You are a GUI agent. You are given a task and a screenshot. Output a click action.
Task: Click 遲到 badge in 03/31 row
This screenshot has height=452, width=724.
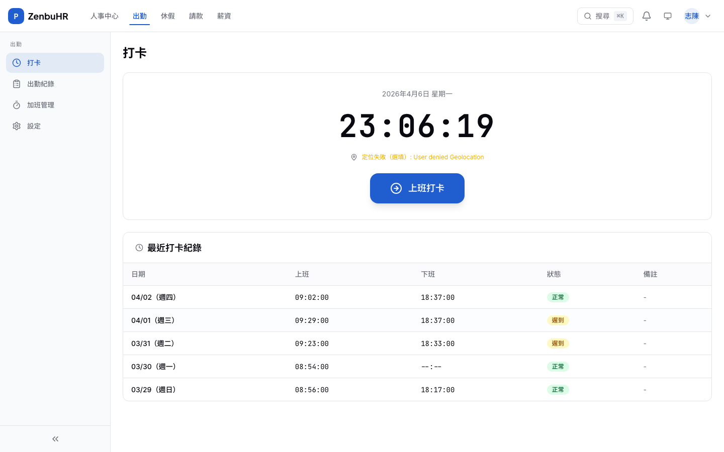click(558, 344)
